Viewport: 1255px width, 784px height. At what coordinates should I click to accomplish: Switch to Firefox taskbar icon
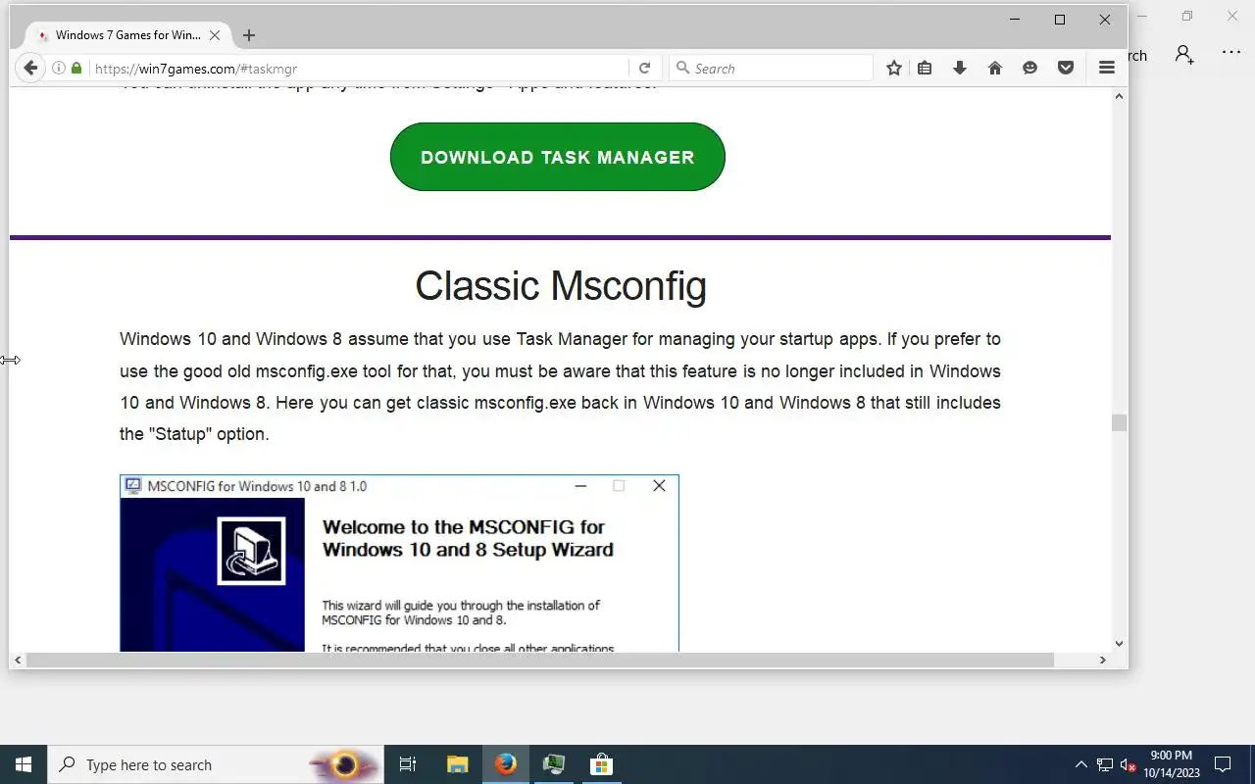[x=506, y=764]
